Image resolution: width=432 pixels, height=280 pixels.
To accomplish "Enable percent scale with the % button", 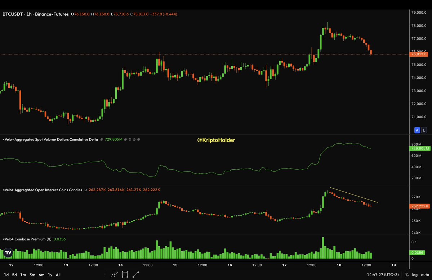I will 407,275.
